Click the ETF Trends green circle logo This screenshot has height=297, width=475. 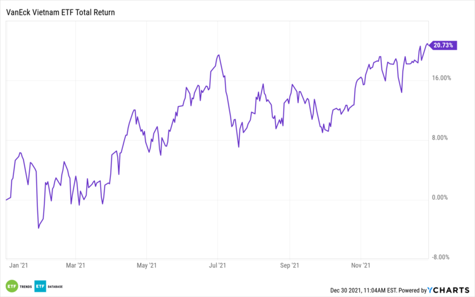pos(11,285)
